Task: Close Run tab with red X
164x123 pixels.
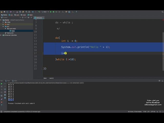Action: click(2, 102)
